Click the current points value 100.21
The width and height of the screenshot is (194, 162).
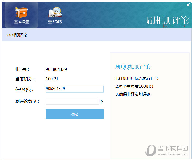(x=52, y=79)
